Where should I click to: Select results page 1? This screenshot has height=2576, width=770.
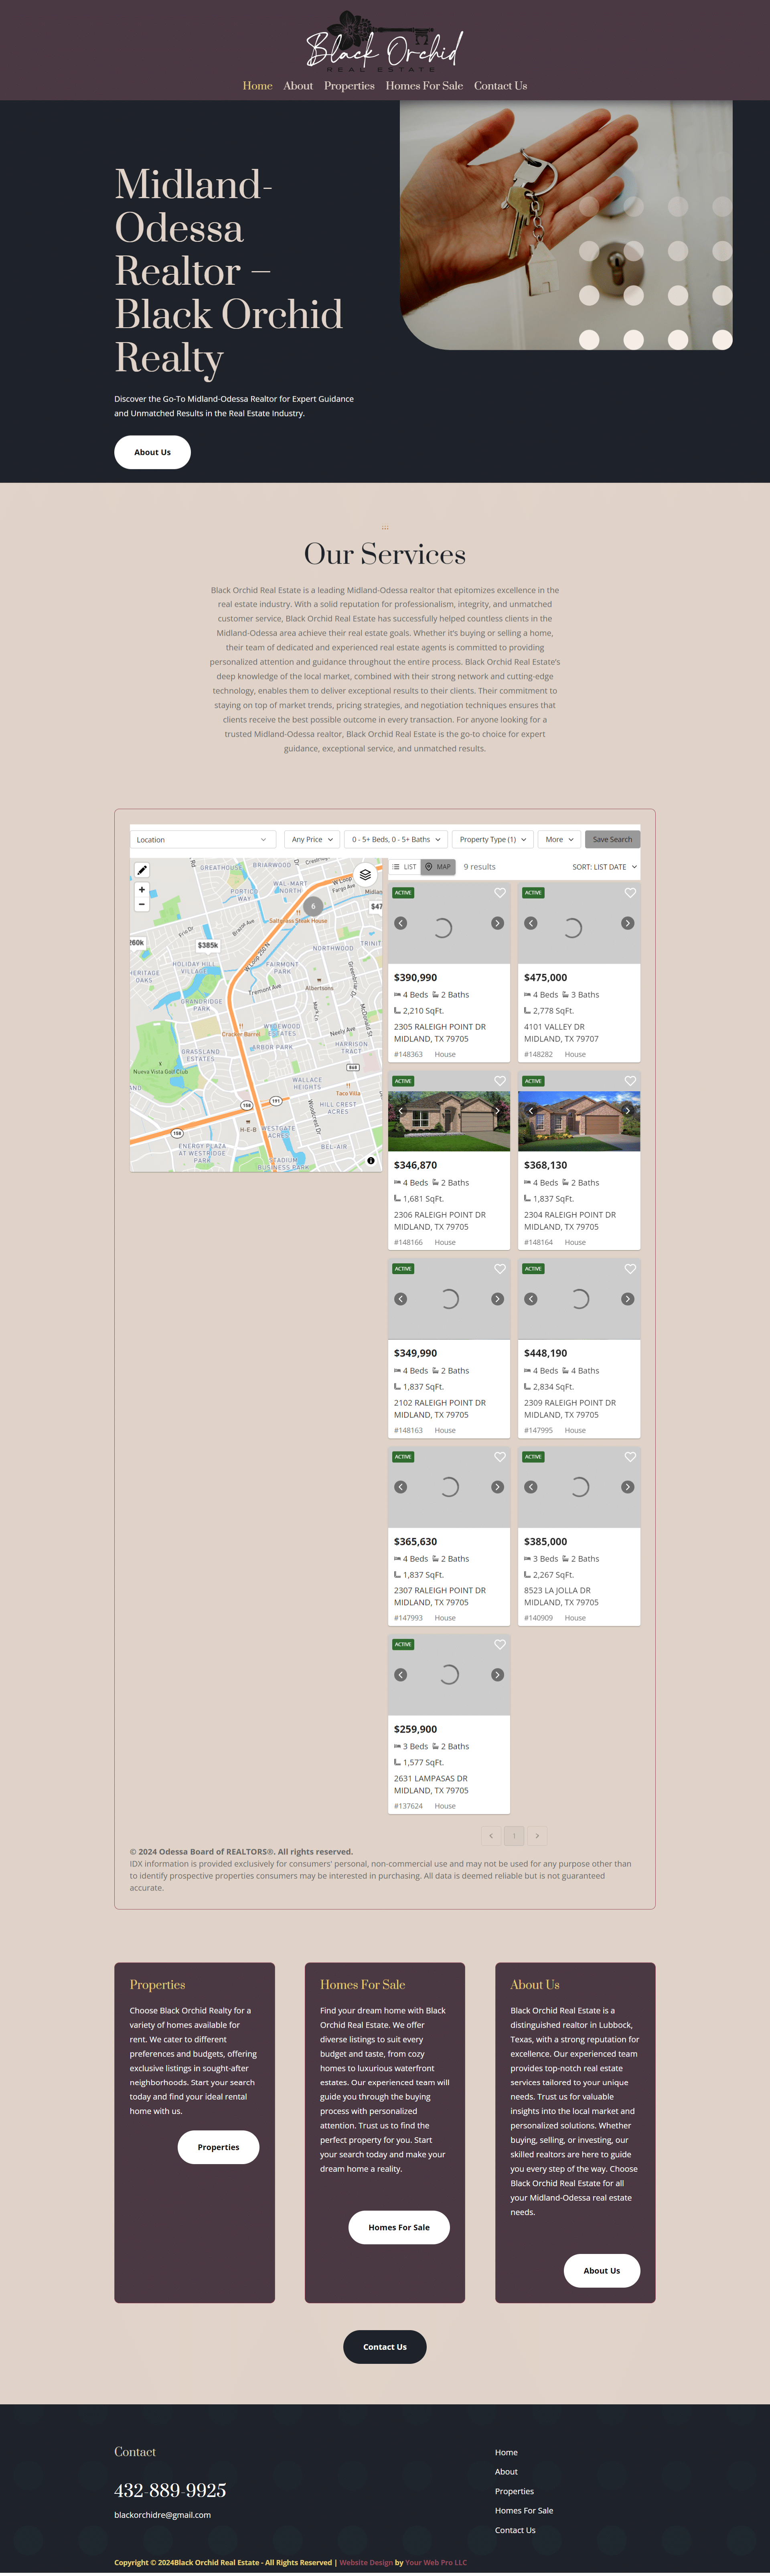514,1836
